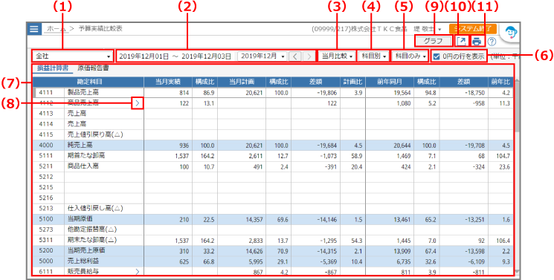Click the date range 2019年12月01日 field
The height and width of the screenshot is (280, 554).
[x=176, y=56]
